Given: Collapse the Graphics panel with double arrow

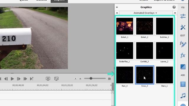Looking at the screenshot, I should tap(117, 7).
